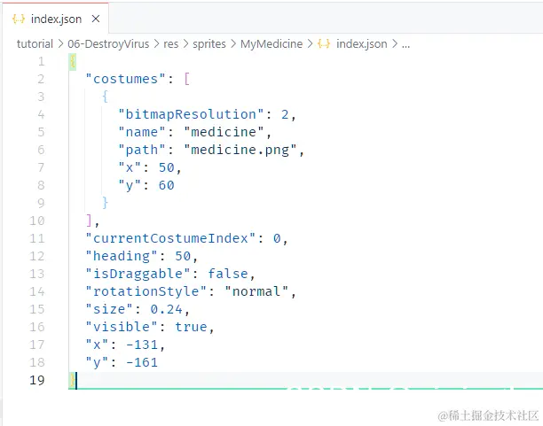Open the MyMedicine breadcrumb segment
The height and width of the screenshot is (426, 543).
point(271,44)
